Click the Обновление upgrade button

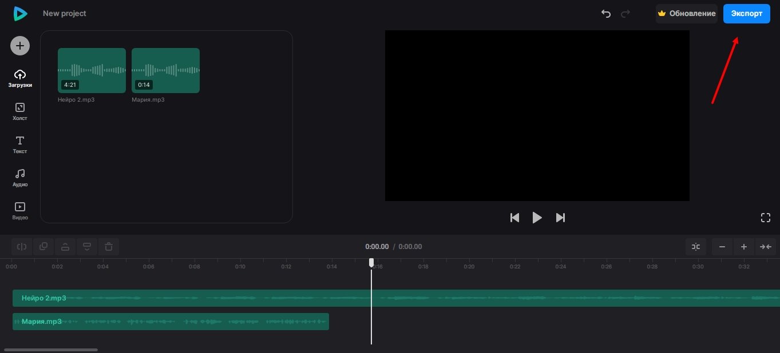[x=687, y=14]
